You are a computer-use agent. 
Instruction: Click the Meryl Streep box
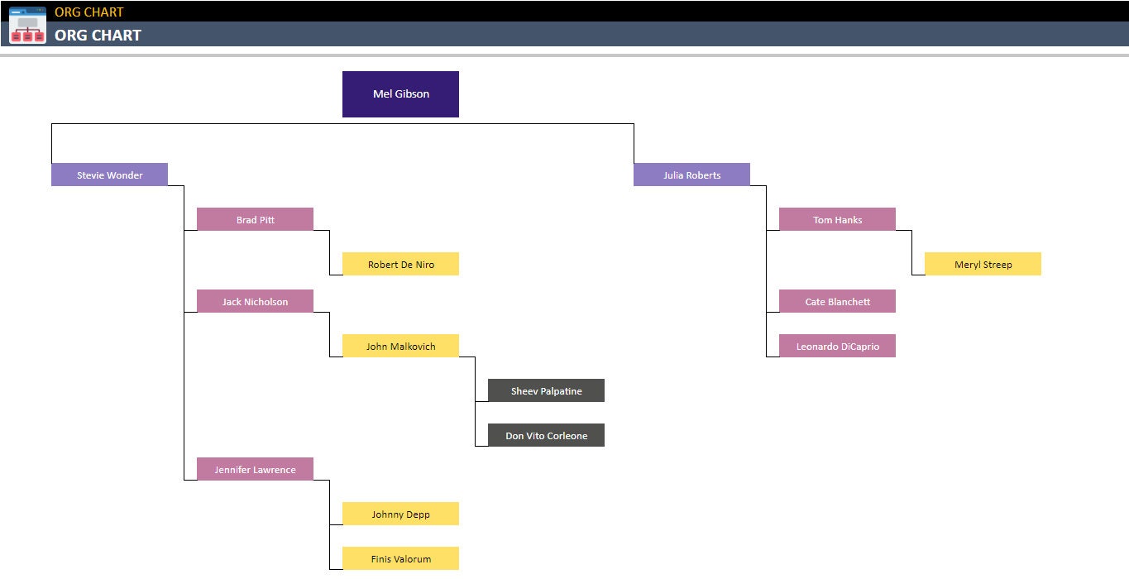983,264
